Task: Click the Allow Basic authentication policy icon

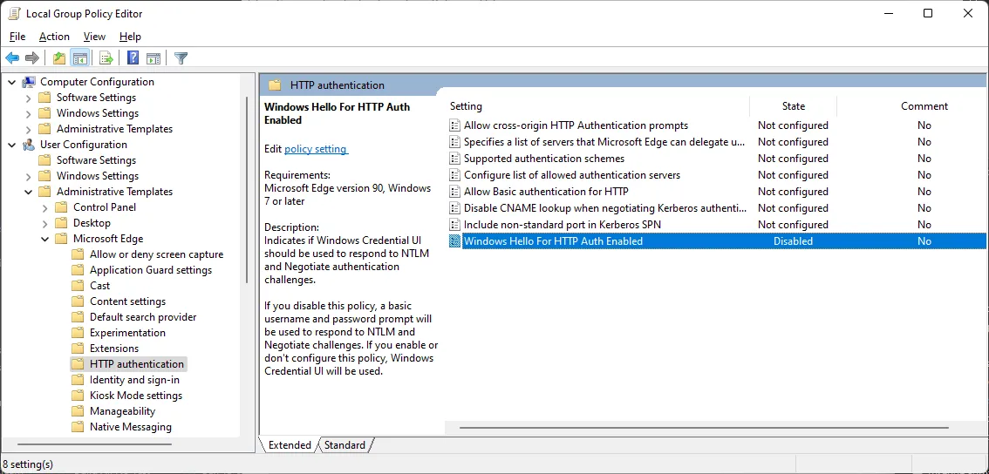Action: 454,192
